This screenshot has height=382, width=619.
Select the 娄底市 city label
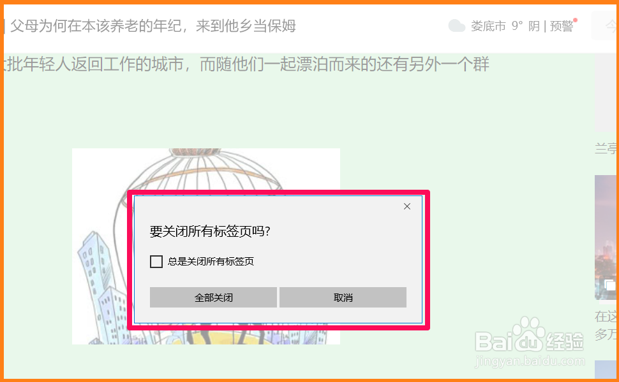488,26
